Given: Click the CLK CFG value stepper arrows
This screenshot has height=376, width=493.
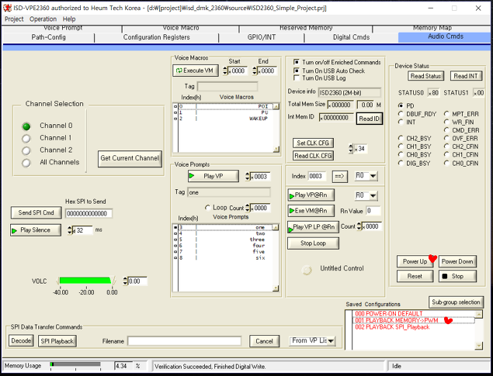Looking at the screenshot, I should tap(351, 148).
